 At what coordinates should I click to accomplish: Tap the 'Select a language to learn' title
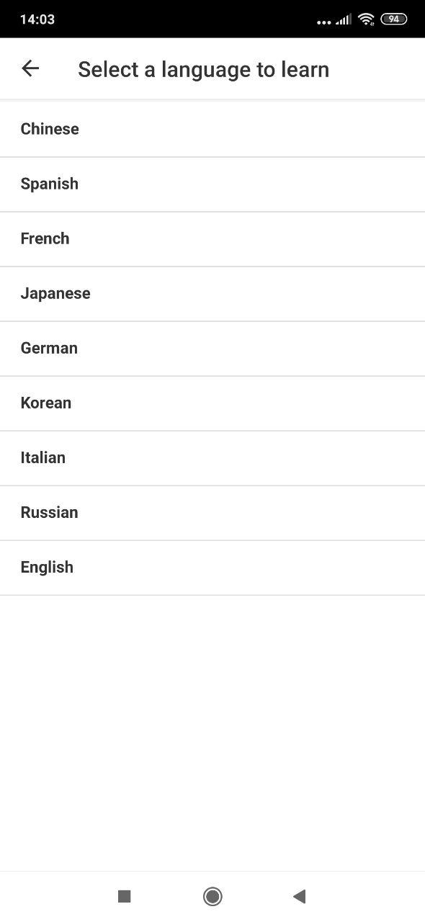point(204,70)
